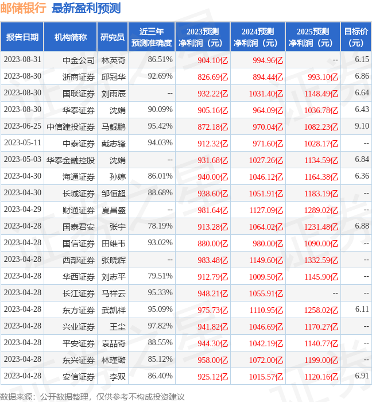372x402 pixels.
Task: Click the 邮储银行 title text
Action: coord(23,8)
